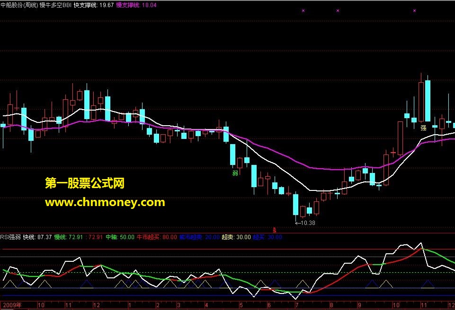The width and height of the screenshot is (455, 310).
Task: Click the 快支撑线: 19.67 readout
Action: [x=94, y=5]
